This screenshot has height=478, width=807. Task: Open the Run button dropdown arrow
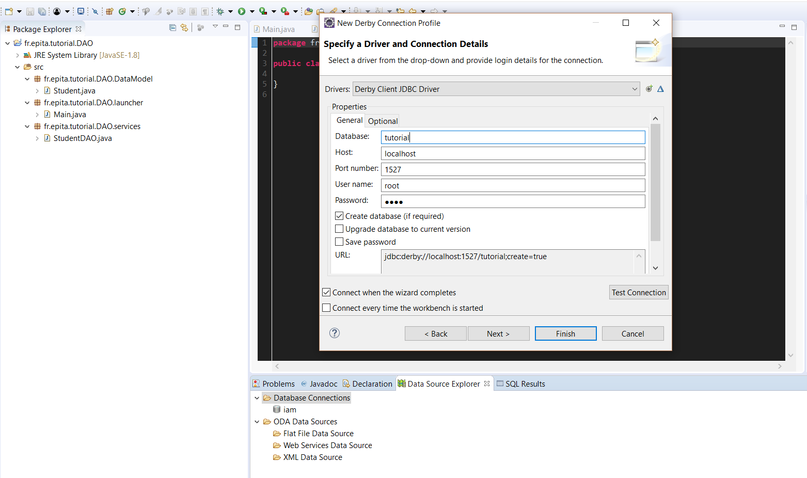[x=252, y=11]
